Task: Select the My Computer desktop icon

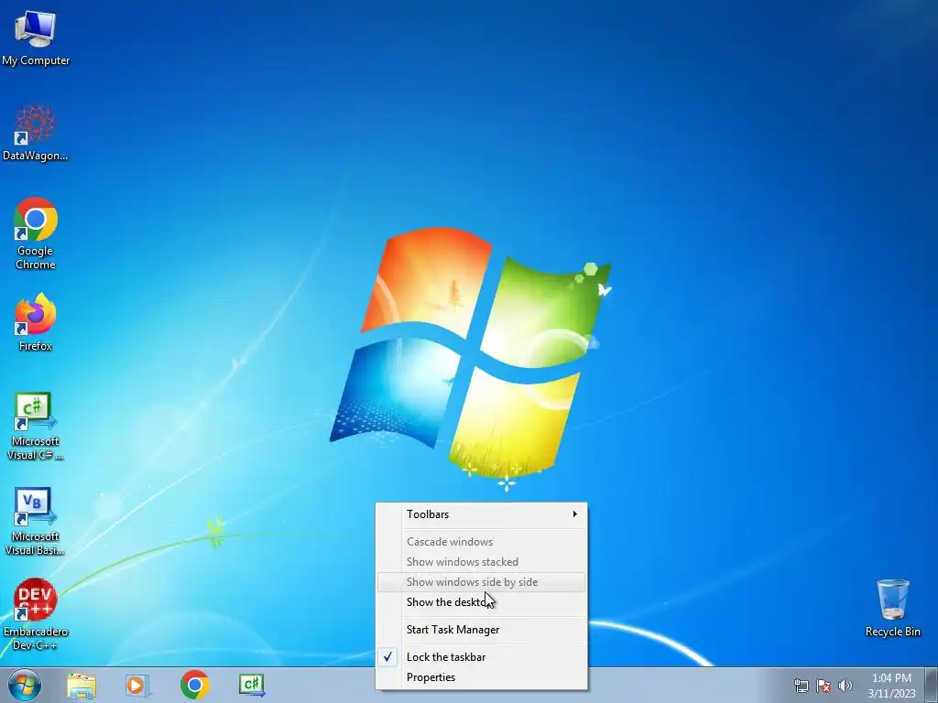Action: tap(36, 37)
